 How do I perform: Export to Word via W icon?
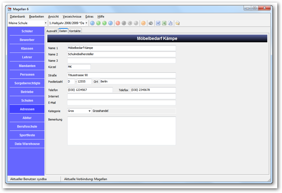pos(158,23)
